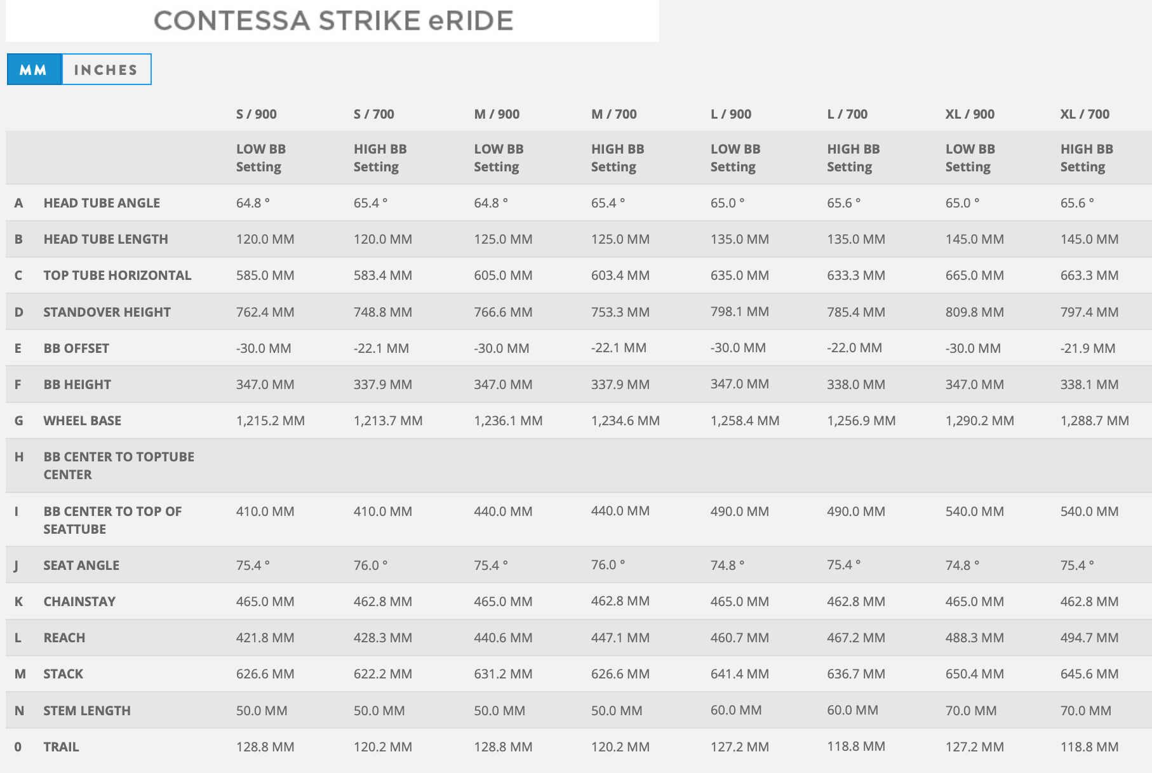
Task: Click the 762.4 MM standover height value
Action: tap(265, 312)
